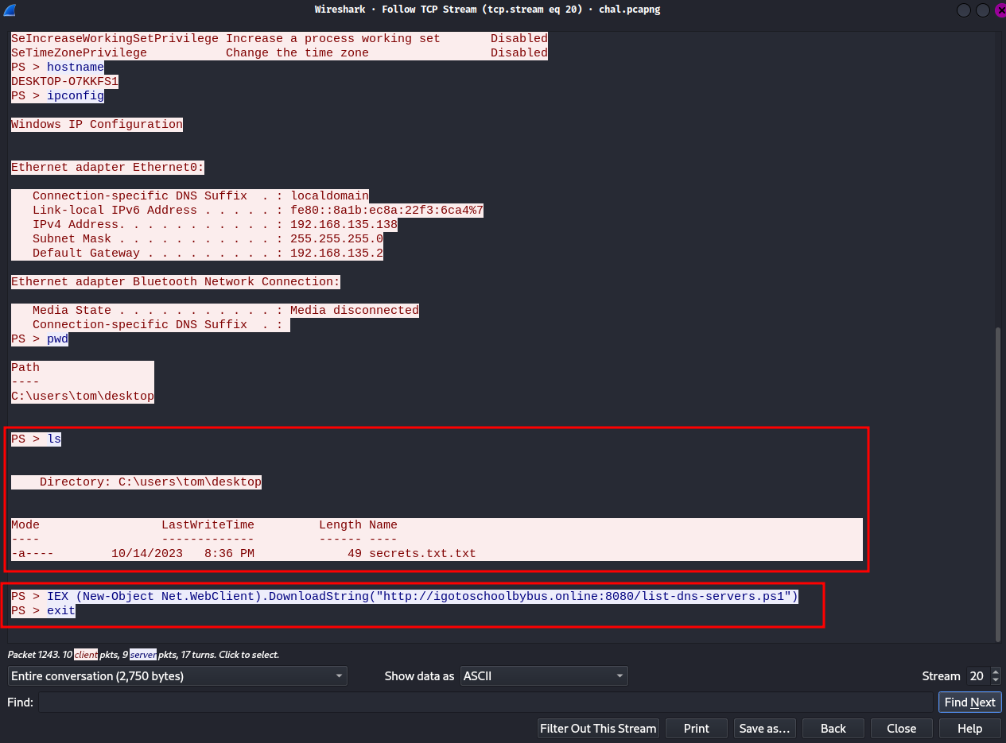Image resolution: width=1006 pixels, height=743 pixels.
Task: Click the Print button
Action: tap(697, 729)
